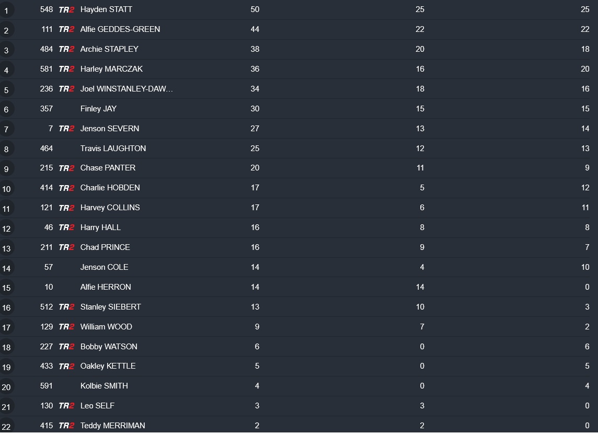Click Kolbie SMITH rider name
This screenshot has width=598, height=445.
point(103,386)
